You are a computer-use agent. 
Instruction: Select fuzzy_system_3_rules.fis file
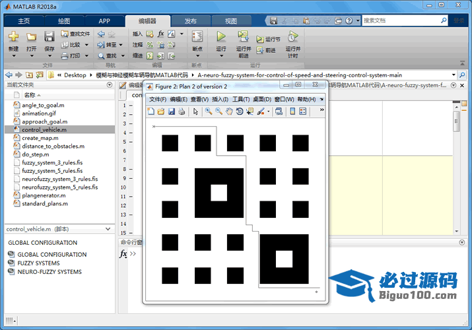click(x=52, y=163)
